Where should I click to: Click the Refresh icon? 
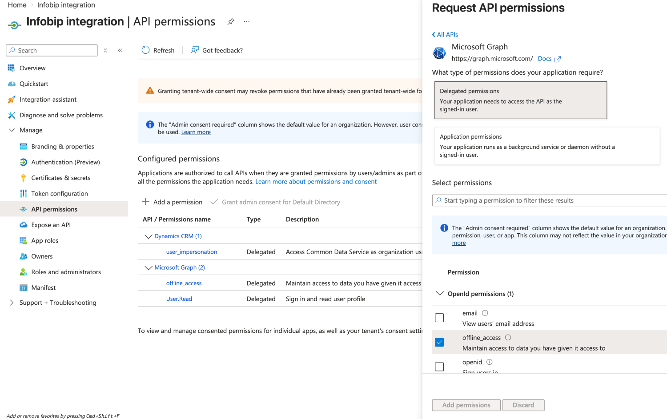[x=145, y=50]
